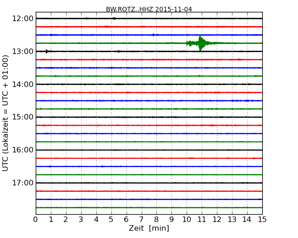Click the Zeit [min] x-axis label

[149, 228]
